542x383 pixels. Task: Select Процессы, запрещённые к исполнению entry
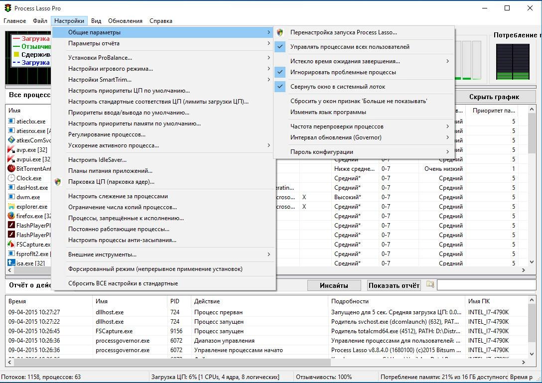[163, 218]
